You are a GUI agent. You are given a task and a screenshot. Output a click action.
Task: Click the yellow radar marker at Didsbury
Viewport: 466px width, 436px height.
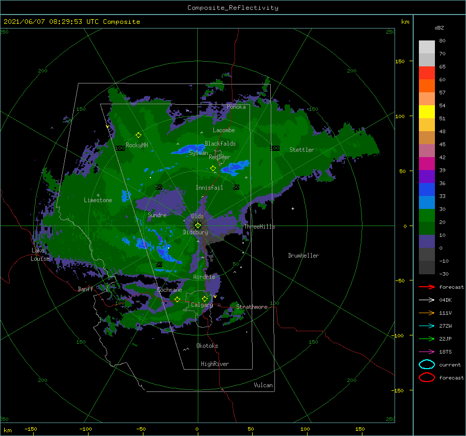pos(198,226)
